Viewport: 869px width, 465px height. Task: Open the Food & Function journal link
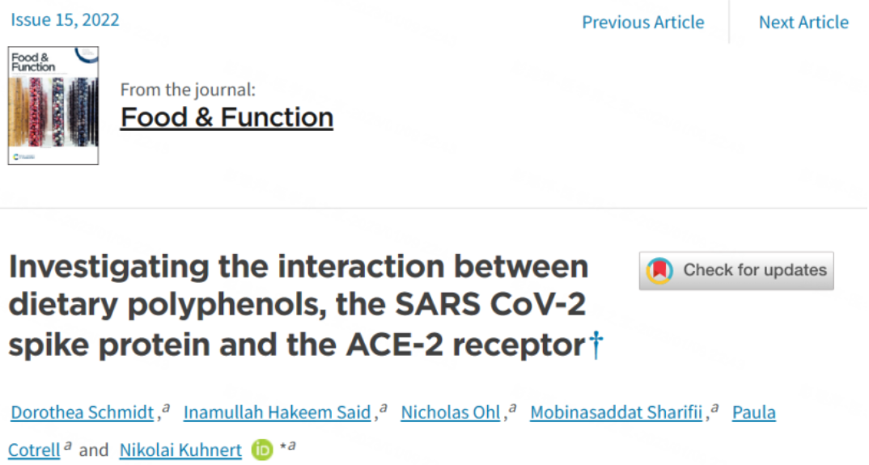tap(227, 117)
